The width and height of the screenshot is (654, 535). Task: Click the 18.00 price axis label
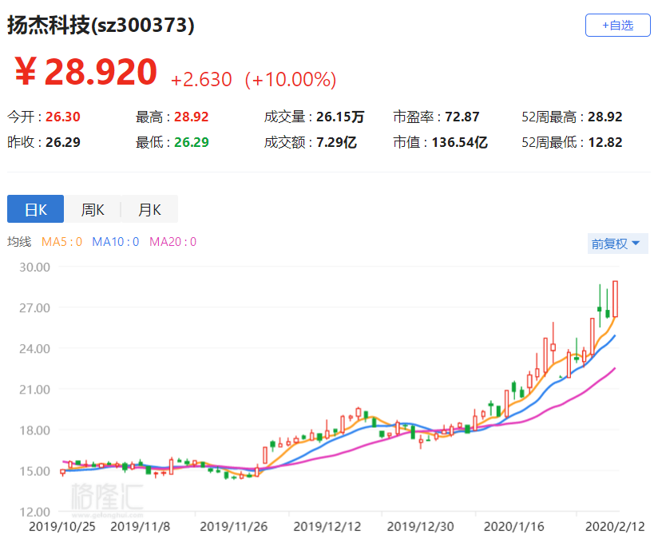(34, 430)
